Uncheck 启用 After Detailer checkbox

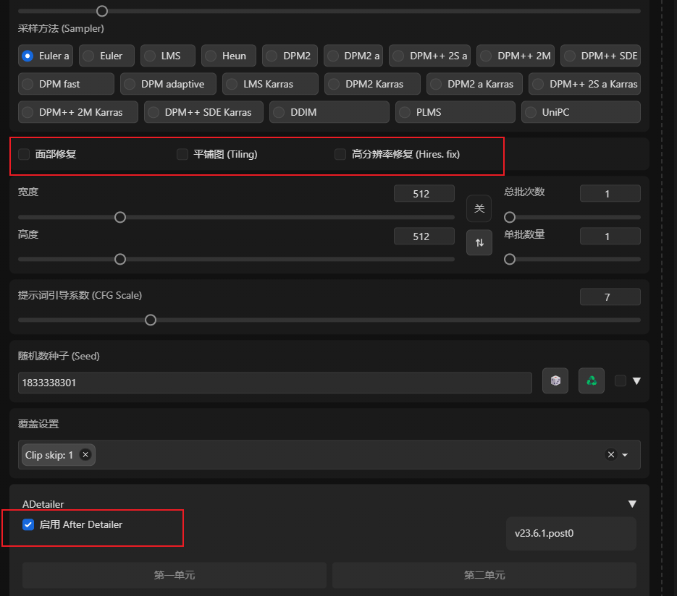pyautogui.click(x=28, y=524)
